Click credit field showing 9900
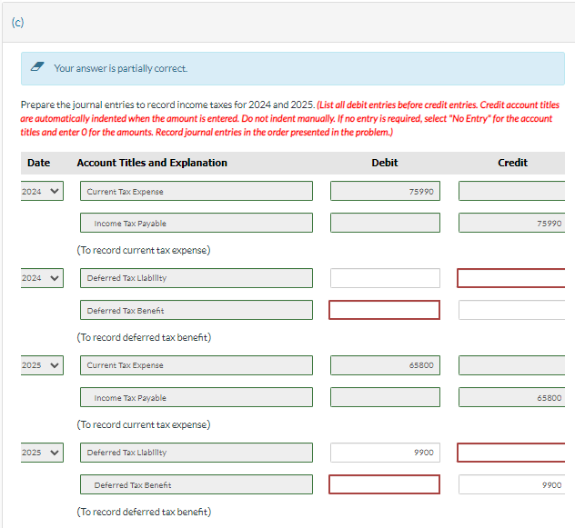 tap(511, 484)
